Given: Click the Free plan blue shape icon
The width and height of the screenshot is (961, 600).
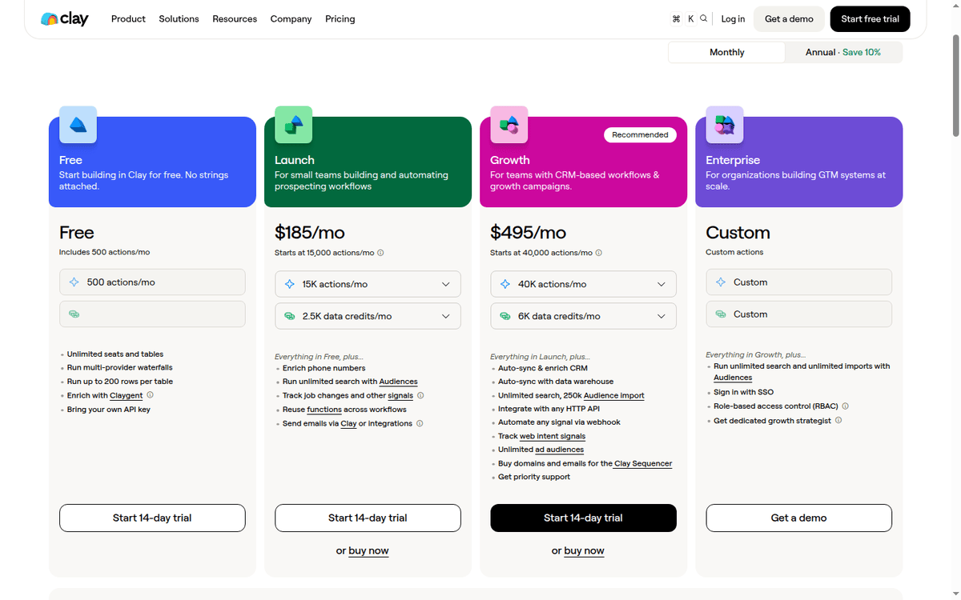Looking at the screenshot, I should pos(78,125).
